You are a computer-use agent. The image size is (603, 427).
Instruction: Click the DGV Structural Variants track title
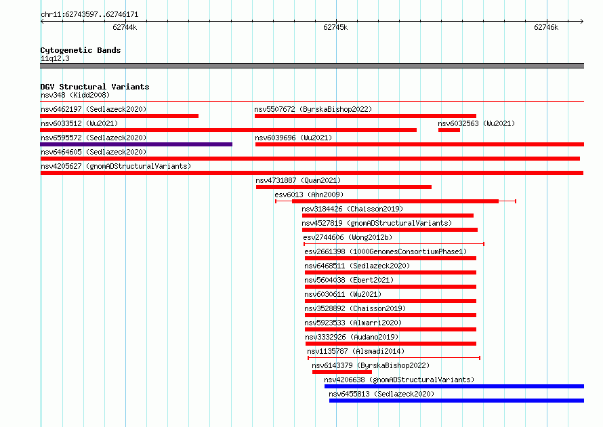[95, 87]
